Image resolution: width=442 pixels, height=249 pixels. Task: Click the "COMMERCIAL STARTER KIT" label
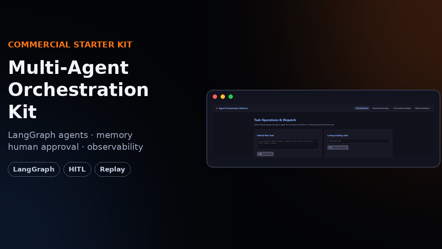(70, 45)
